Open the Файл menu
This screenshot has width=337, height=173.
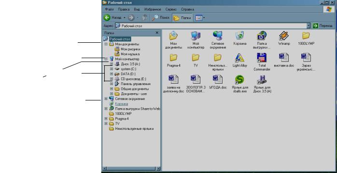coord(110,10)
